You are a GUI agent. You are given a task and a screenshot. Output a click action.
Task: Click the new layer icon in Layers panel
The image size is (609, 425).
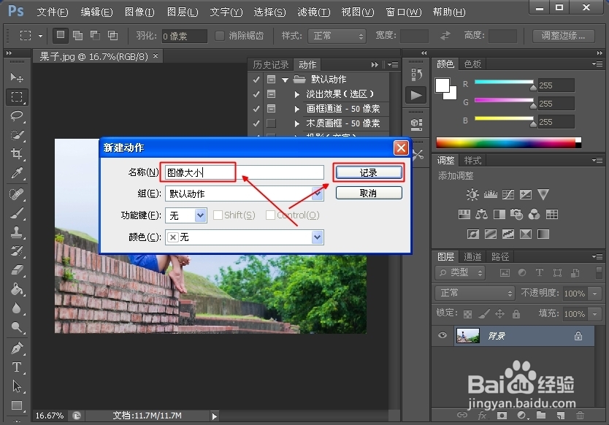561,416
